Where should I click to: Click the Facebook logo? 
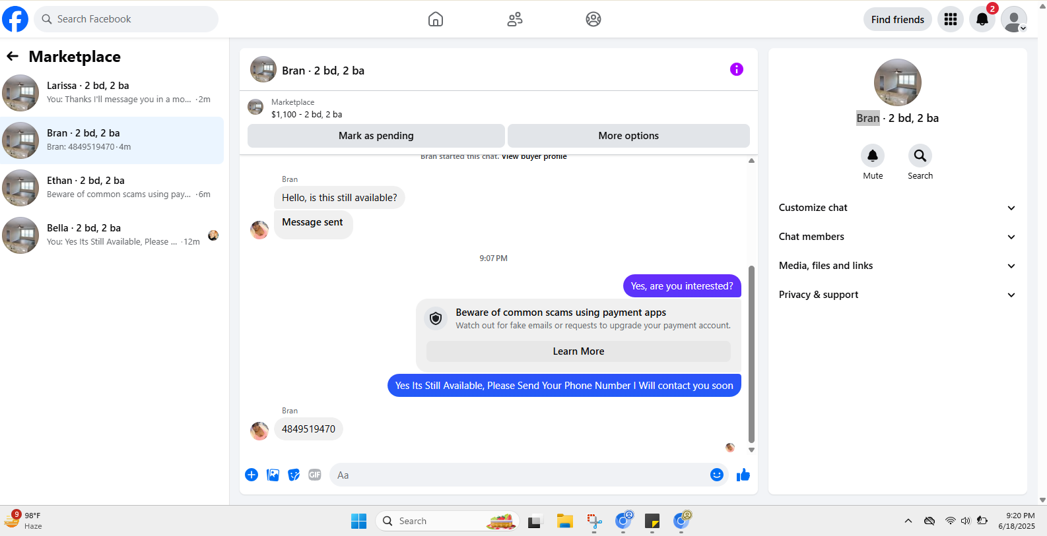click(15, 19)
